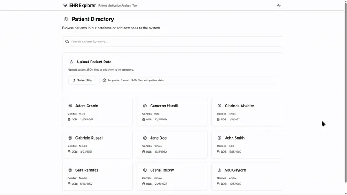Click DOB value 1/4/1927
Viewport: 347px width, 195px height.
tap(235, 120)
